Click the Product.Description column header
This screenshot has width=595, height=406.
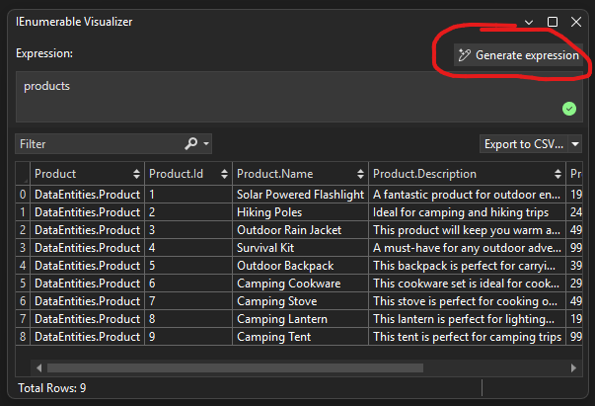pyautogui.click(x=467, y=174)
